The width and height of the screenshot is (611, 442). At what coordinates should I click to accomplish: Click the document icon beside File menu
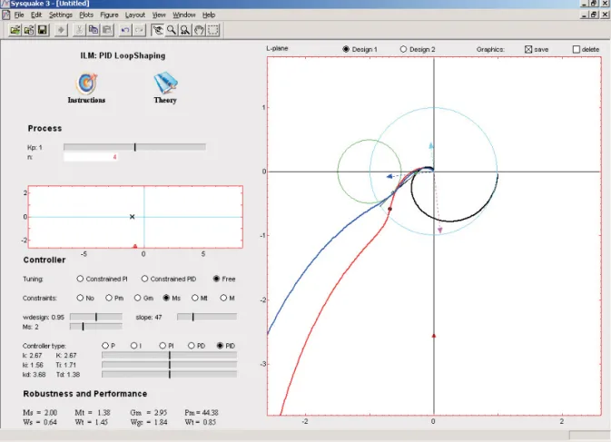(5, 15)
